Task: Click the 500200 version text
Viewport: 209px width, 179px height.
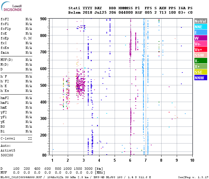Action: pyautogui.click(x=7, y=155)
